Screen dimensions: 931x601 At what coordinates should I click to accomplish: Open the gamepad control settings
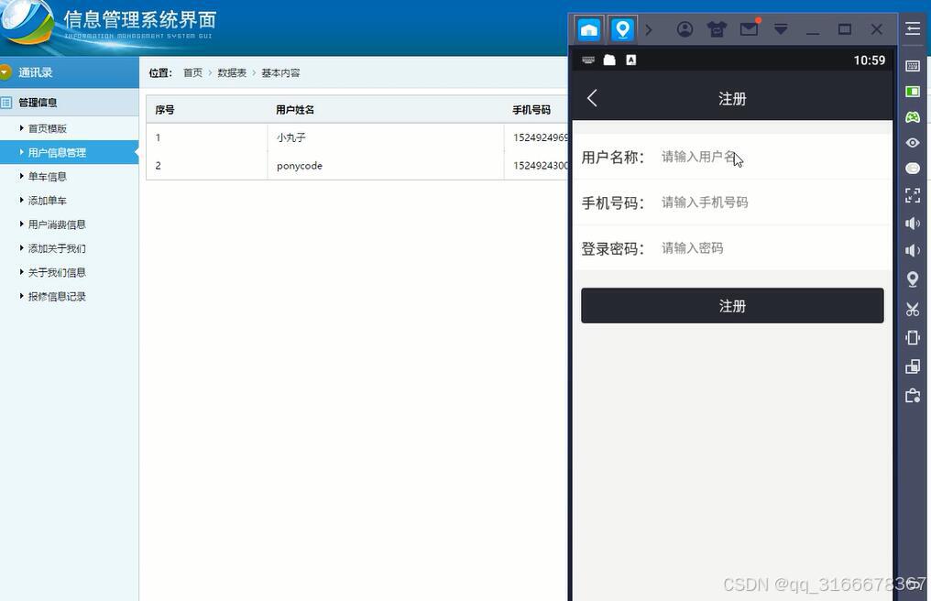[x=913, y=117]
